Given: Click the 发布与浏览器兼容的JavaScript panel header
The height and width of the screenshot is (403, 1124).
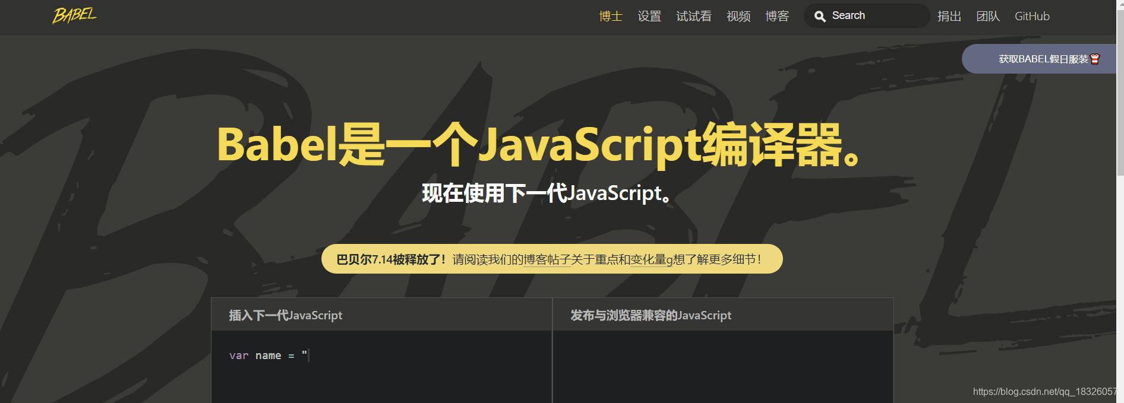Looking at the screenshot, I should 723,315.
